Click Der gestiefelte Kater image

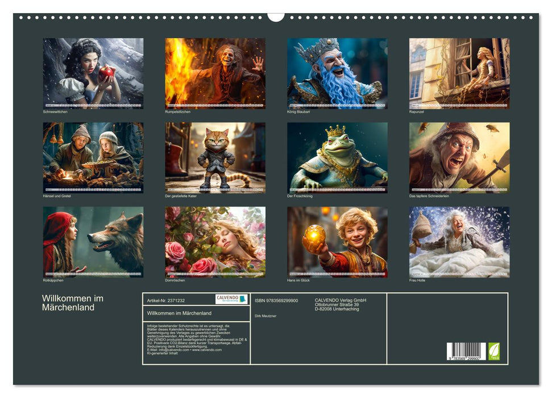coord(215,157)
